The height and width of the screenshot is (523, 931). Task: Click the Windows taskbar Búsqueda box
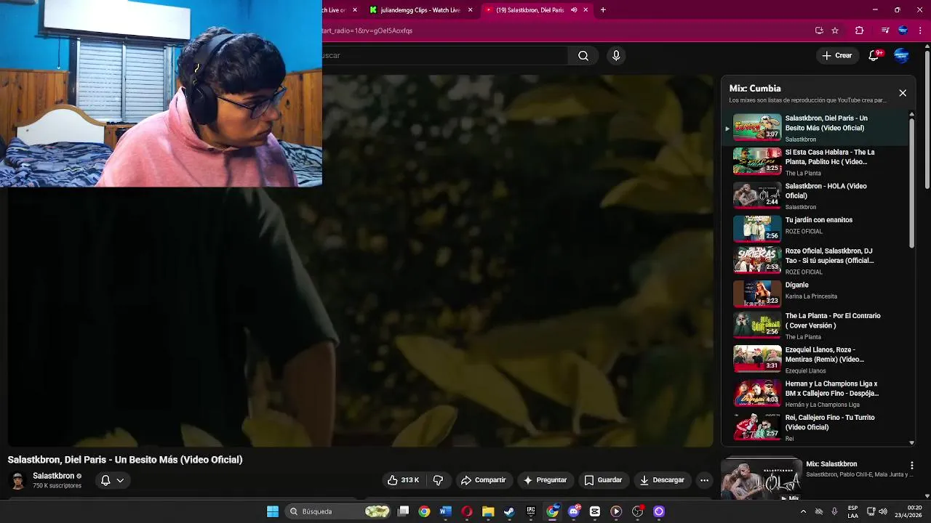(x=338, y=511)
